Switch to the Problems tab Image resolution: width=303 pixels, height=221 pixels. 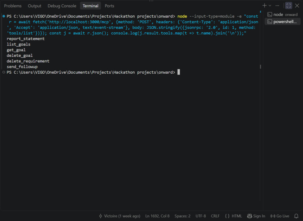(x=13, y=6)
